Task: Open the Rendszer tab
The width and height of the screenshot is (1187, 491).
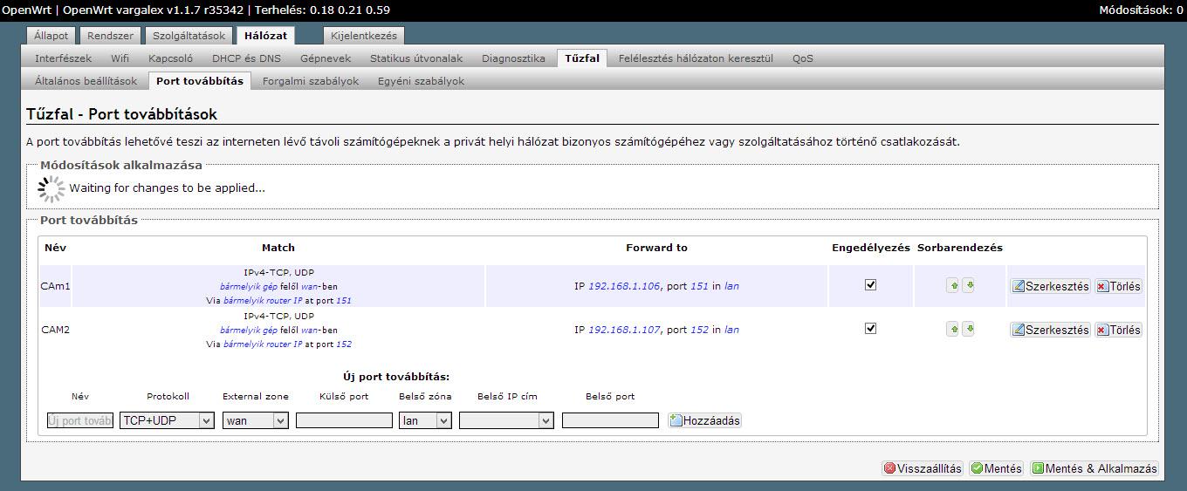Action: [110, 36]
